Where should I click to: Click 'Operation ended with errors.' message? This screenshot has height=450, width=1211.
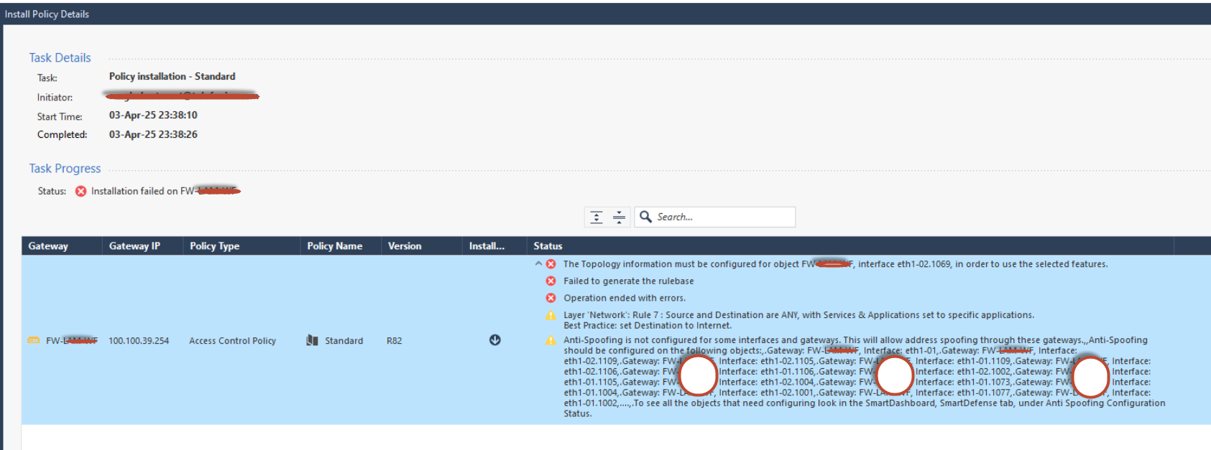[625, 298]
